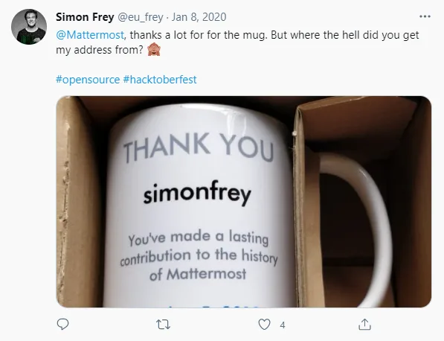Open the three-dot more options menu
Viewport: 444px width, 341px height.
[425, 16]
